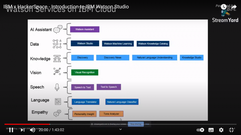The image size is (241, 135).
Task: Click the red video progress bar
Action: point(27,124)
